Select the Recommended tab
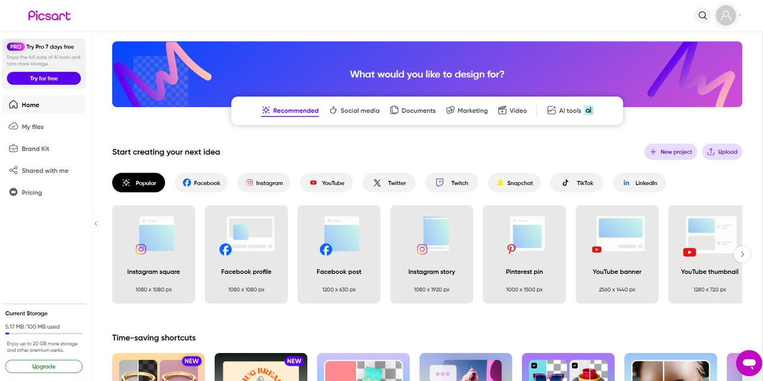This screenshot has width=763, height=381. pyautogui.click(x=290, y=111)
